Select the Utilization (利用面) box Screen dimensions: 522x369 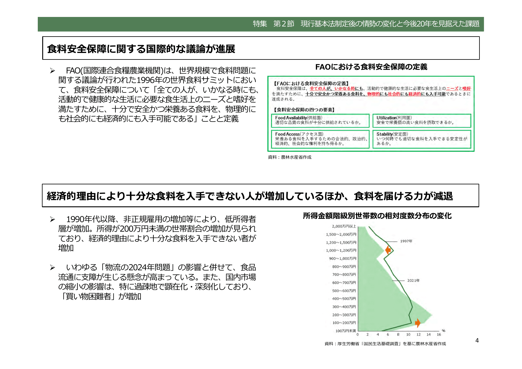[422, 121]
